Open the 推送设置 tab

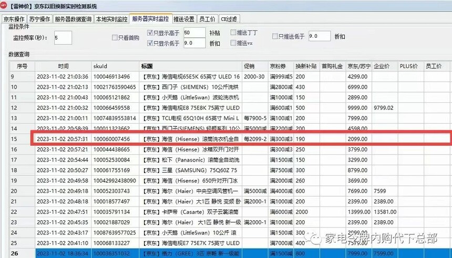point(184,19)
